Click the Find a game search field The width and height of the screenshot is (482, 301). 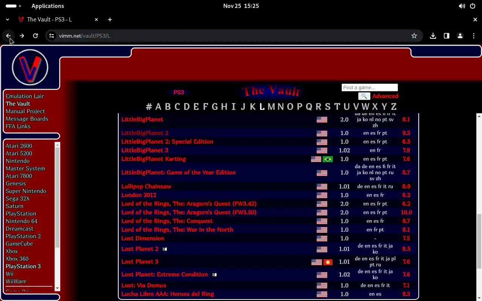pos(370,88)
